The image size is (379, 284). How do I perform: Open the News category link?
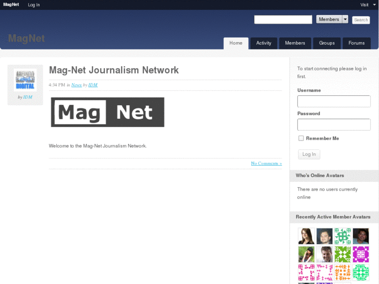pyautogui.click(x=77, y=85)
